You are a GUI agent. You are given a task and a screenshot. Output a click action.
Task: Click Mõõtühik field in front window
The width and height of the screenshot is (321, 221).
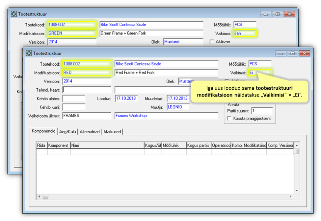click(x=260, y=64)
